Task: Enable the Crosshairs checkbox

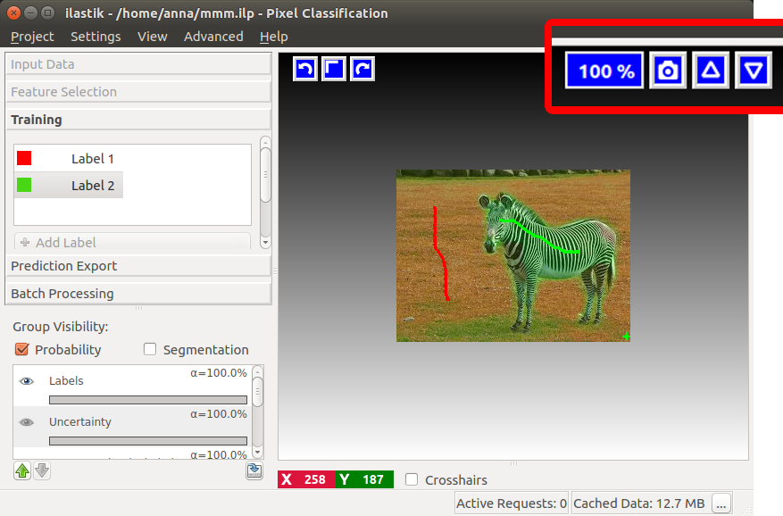Action: [x=412, y=480]
